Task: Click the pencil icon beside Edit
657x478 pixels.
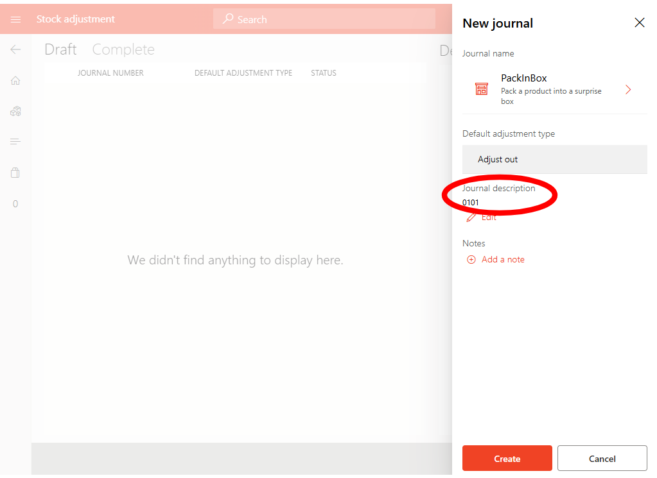Action: (x=471, y=218)
